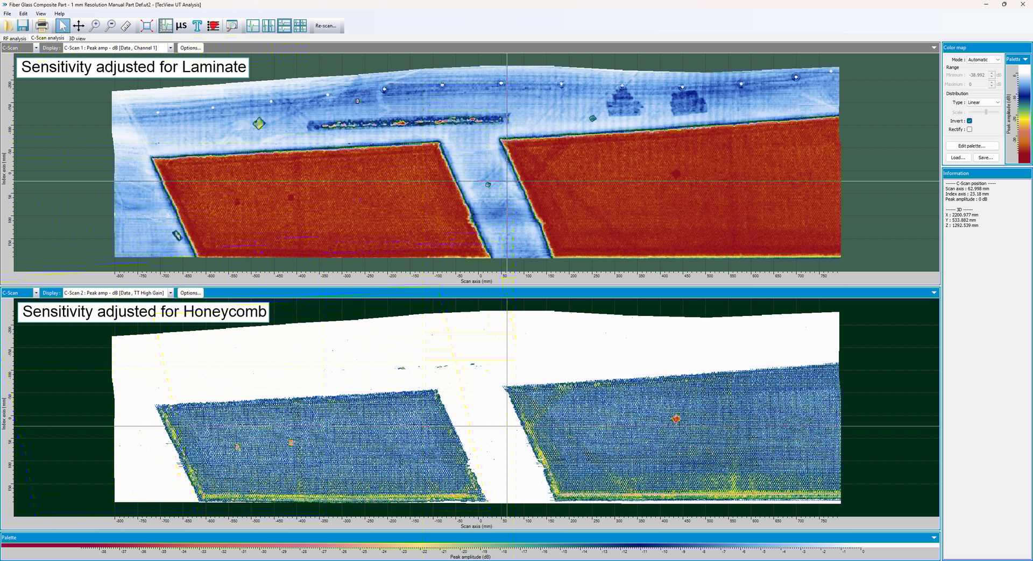Click the search magnifier preview icon
This screenshot has height=561, width=1033.
[x=231, y=25]
